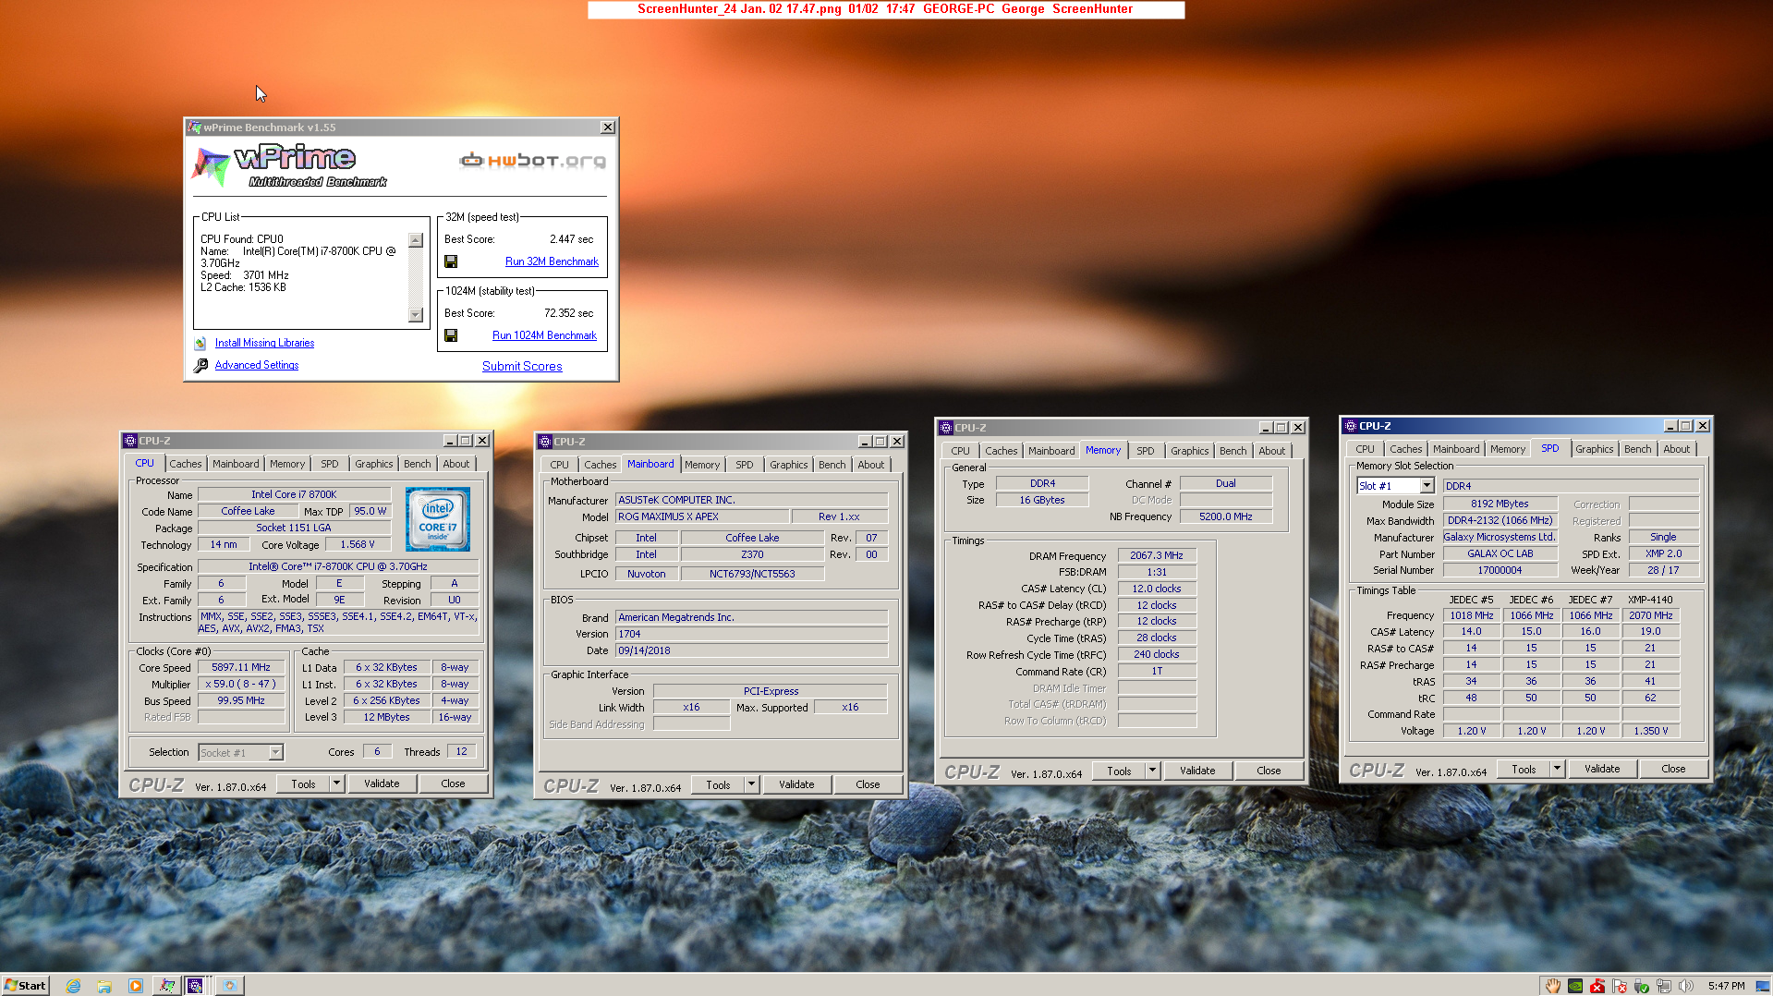Expand the Tools dropdown arrow in the Mainboard window
The image size is (1773, 996).
click(x=752, y=784)
